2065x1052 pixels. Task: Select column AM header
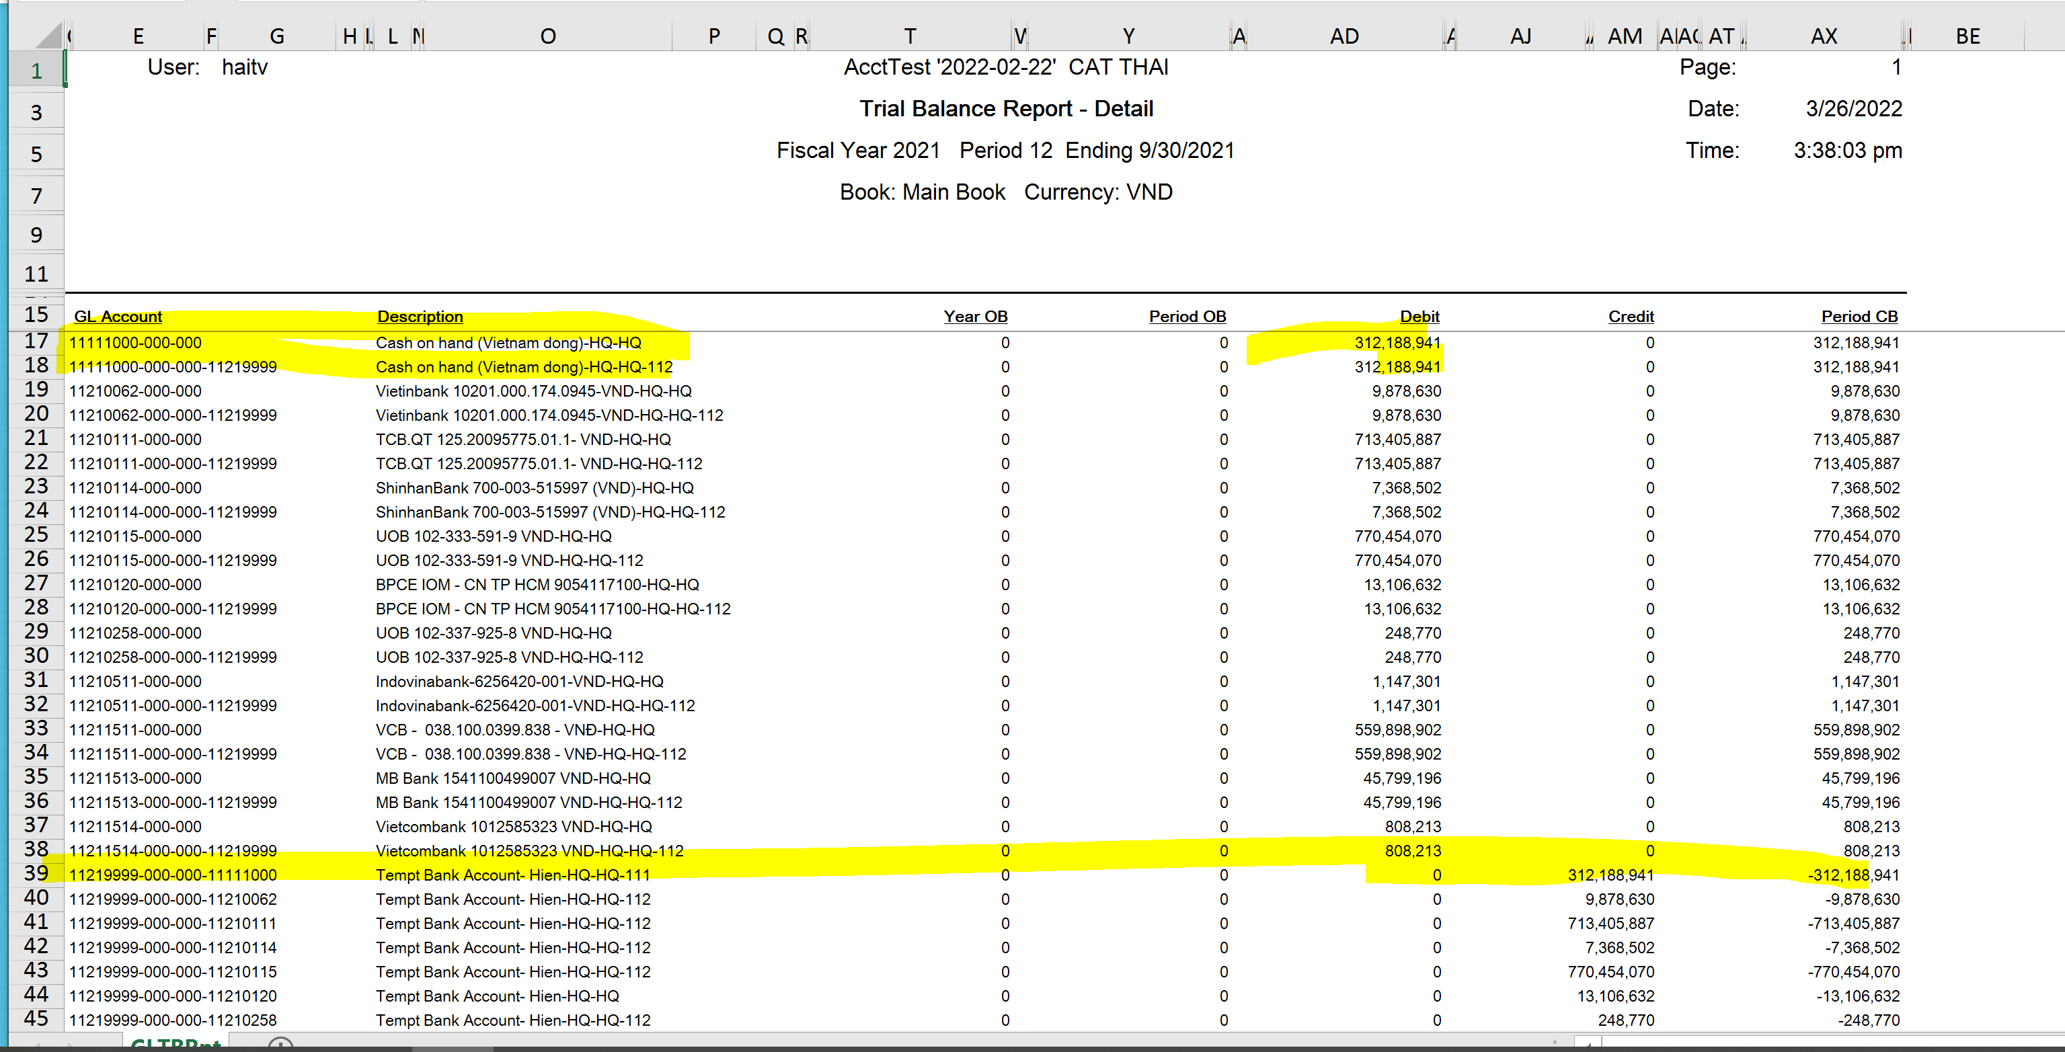point(1625,36)
